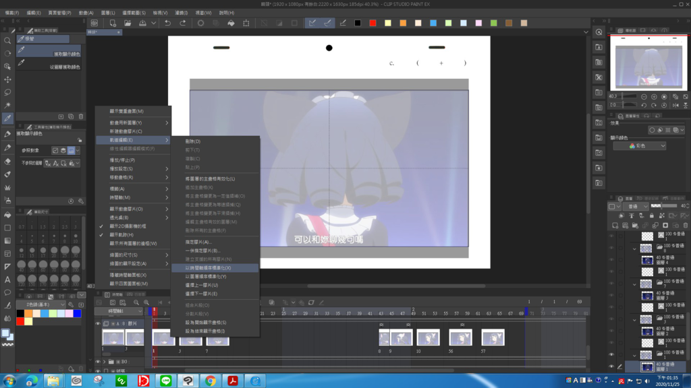Select 從圖層獲取顏色 sub tool
Viewport: 691px width, 388px height.
click(49, 64)
